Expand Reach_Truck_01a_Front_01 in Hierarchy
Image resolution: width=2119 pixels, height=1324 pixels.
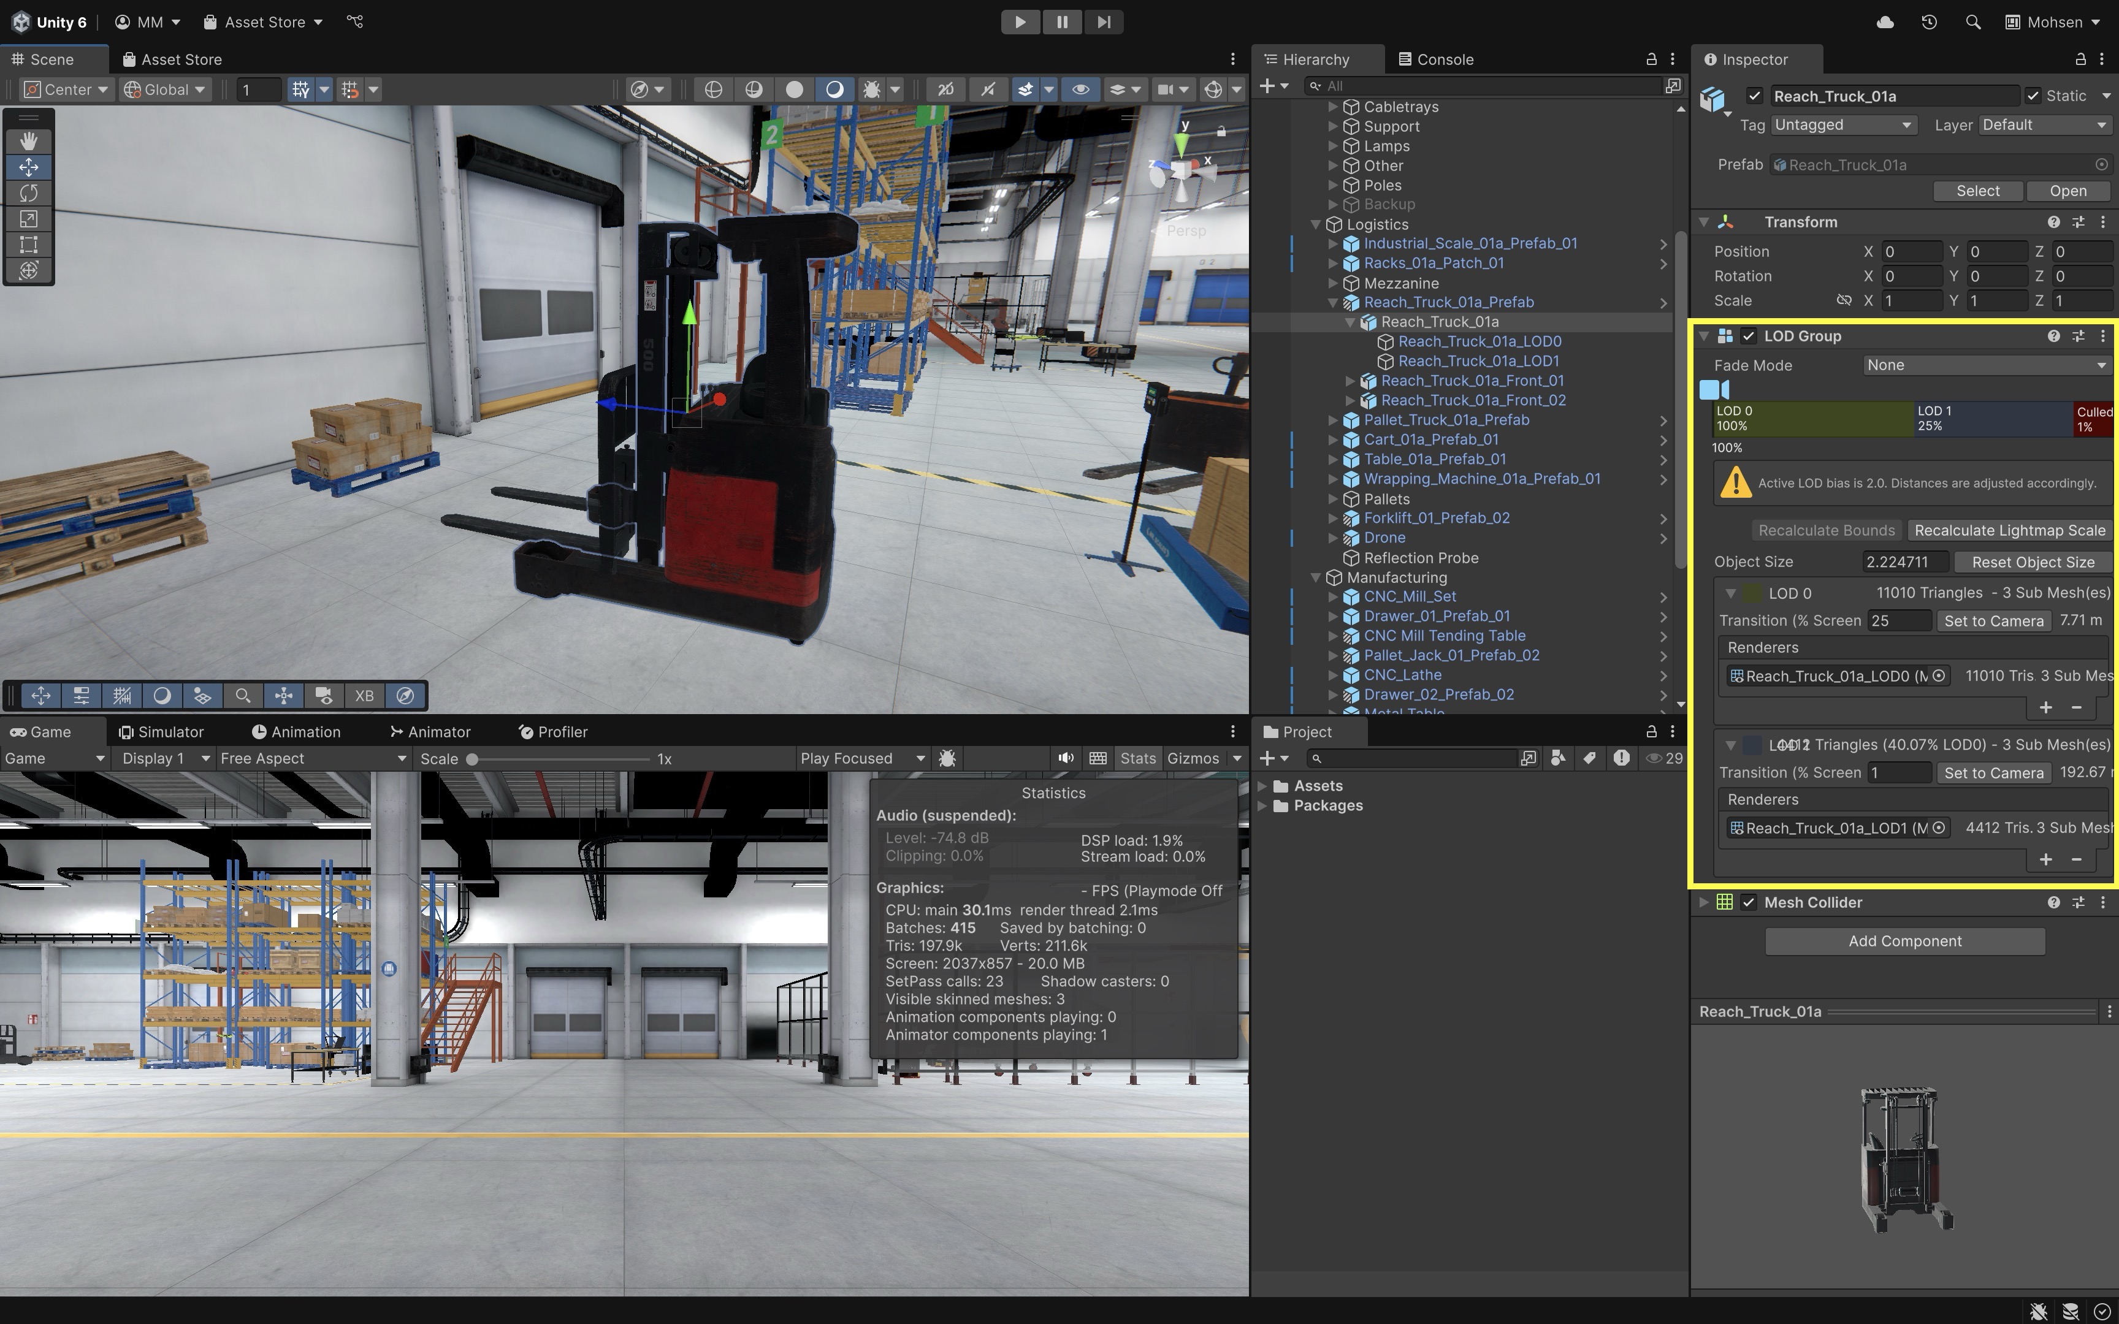(1350, 381)
